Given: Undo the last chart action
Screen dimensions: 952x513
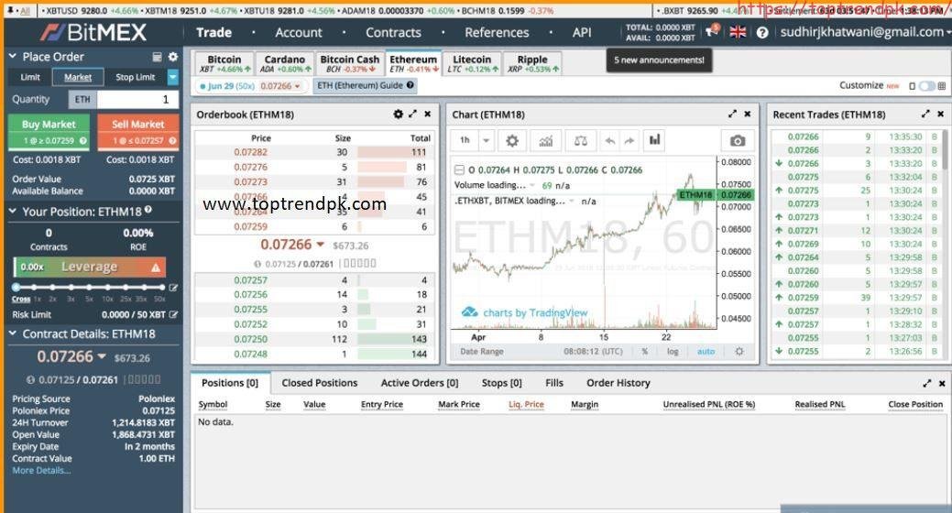Looking at the screenshot, I should [610, 141].
